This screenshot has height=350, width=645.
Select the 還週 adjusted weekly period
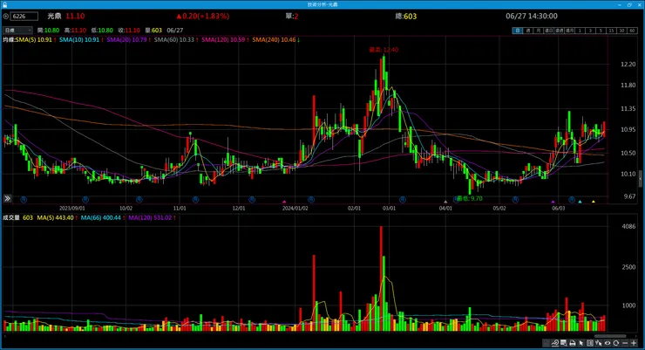coord(559,31)
